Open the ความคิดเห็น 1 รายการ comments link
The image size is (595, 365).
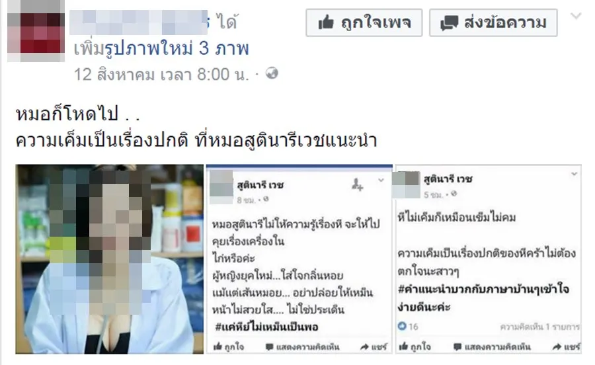point(539,327)
